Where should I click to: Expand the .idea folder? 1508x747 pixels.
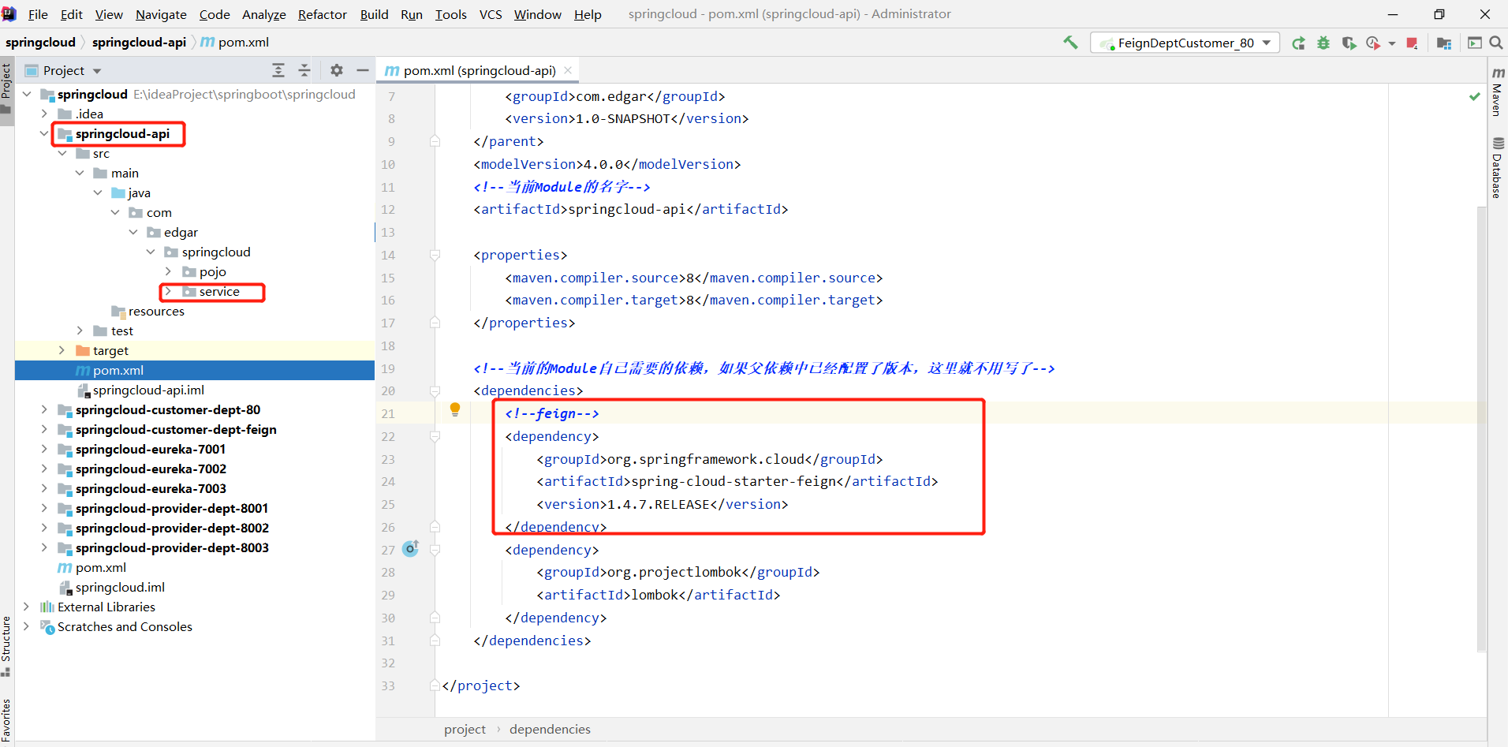click(44, 114)
